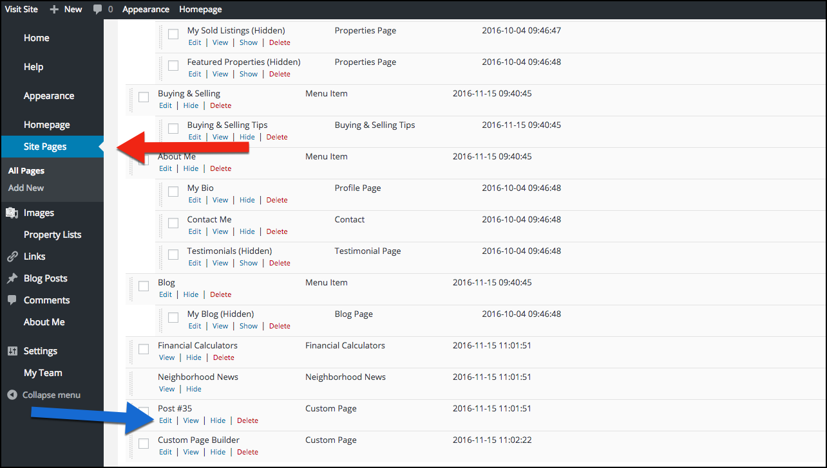
Task: View the Contact Me page
Action: (220, 231)
